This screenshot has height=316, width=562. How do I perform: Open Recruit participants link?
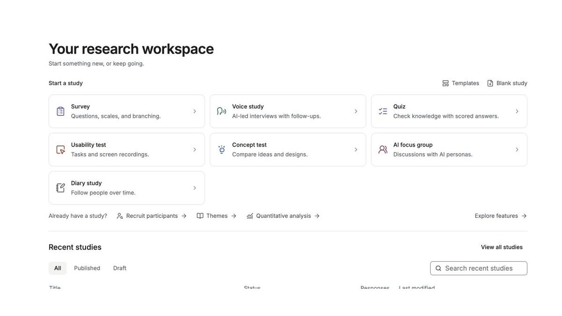tap(152, 216)
